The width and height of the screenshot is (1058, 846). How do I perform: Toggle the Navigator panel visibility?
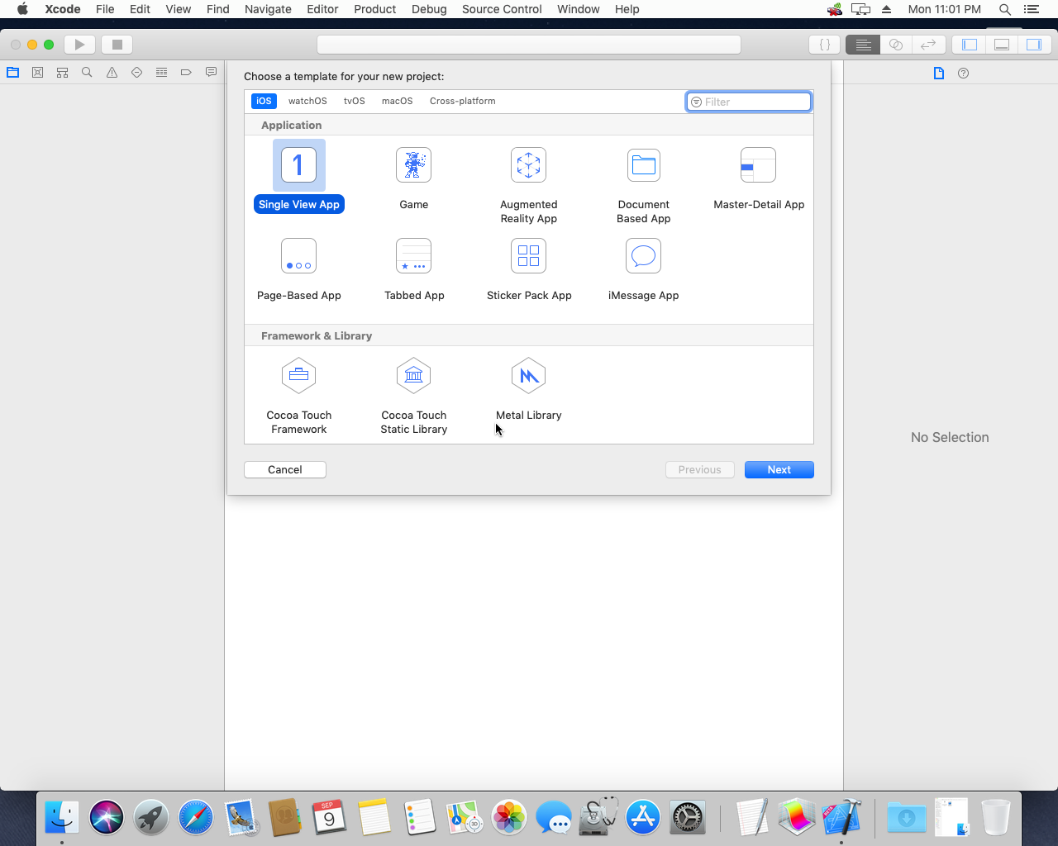[969, 45]
